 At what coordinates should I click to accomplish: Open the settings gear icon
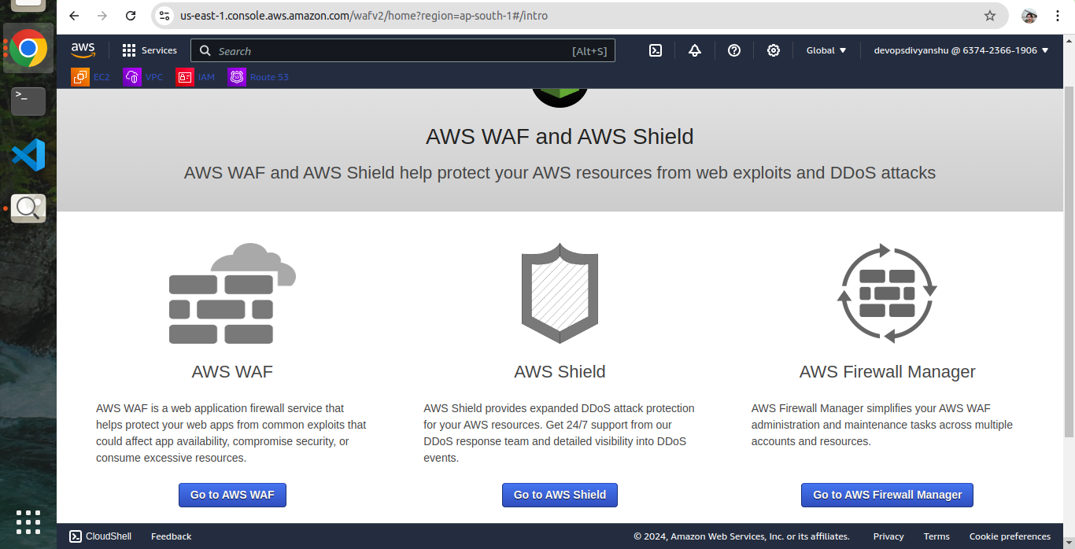(x=774, y=50)
